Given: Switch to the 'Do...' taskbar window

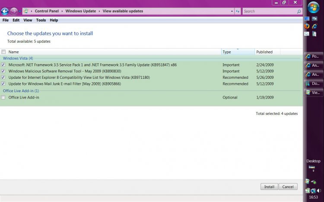Looking at the screenshot, I should (313, 84).
